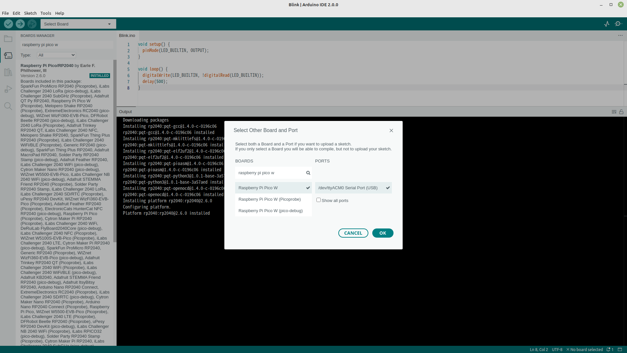This screenshot has height=353, width=627.
Task: Open the File menu
Action: (x=5, y=13)
